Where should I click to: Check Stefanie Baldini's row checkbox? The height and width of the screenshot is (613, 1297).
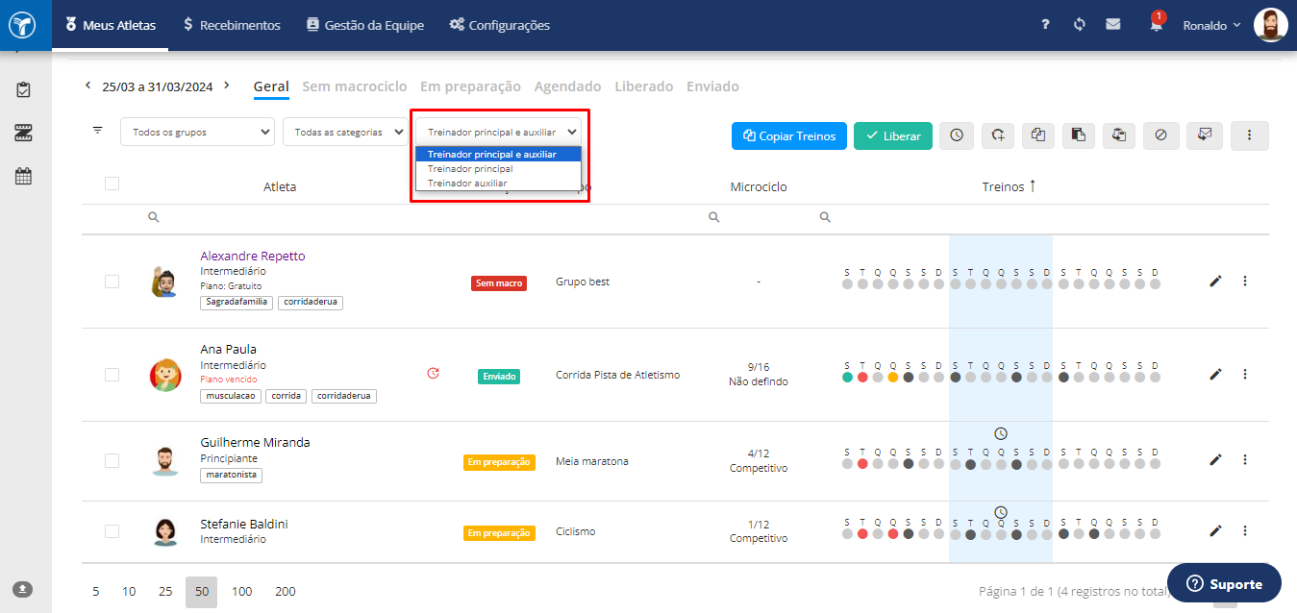click(112, 531)
